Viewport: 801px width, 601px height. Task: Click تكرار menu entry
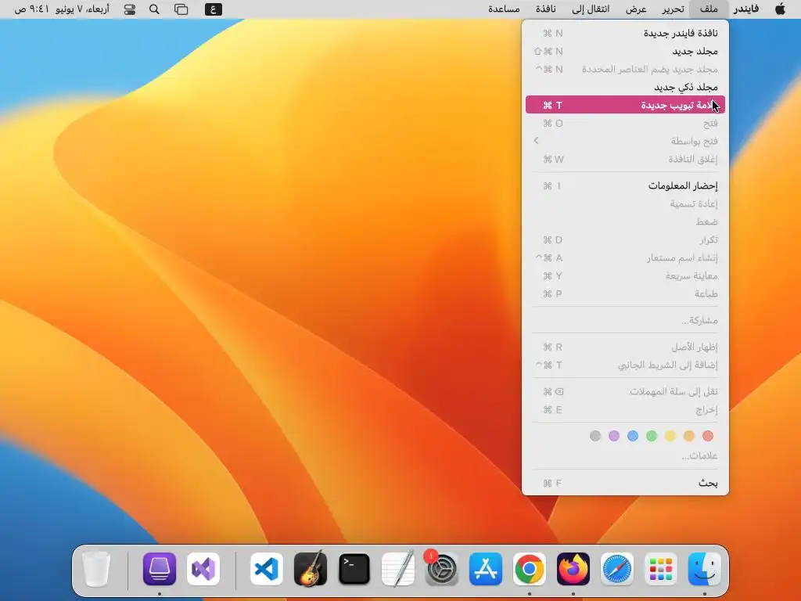pos(625,239)
